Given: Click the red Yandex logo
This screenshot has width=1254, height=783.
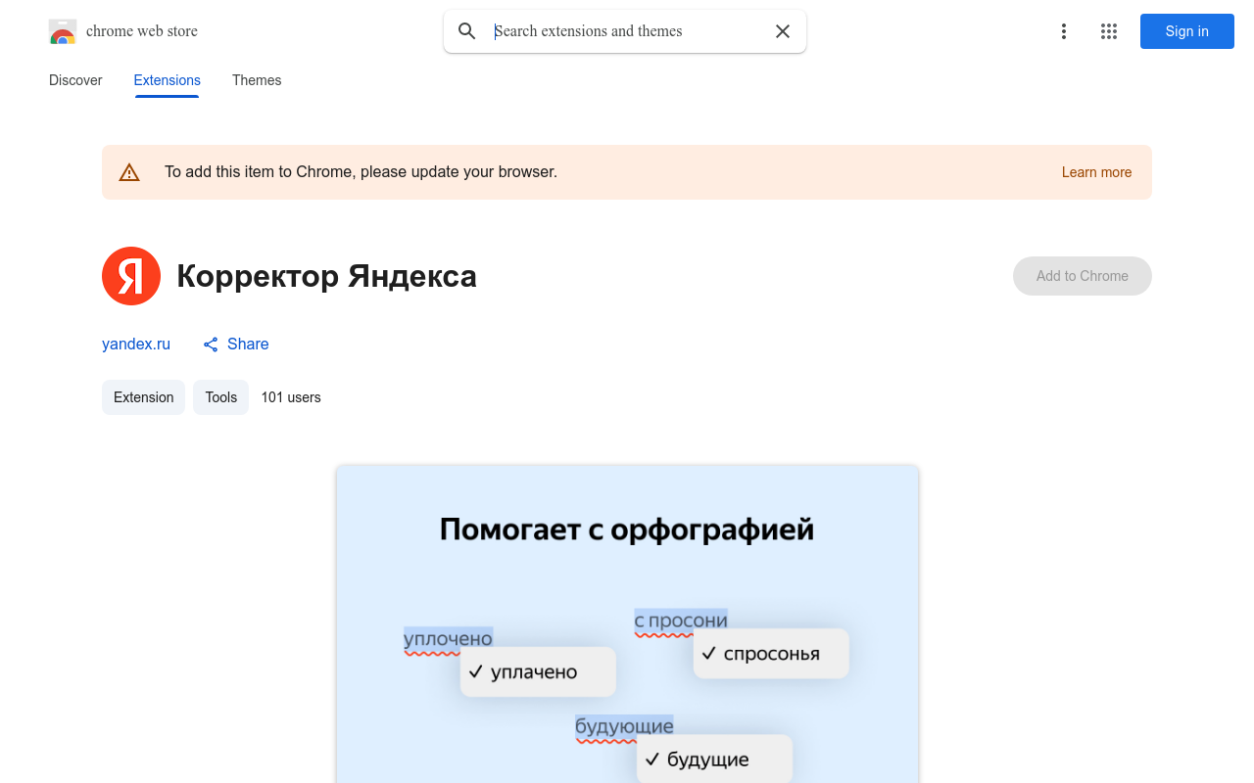Looking at the screenshot, I should [131, 276].
